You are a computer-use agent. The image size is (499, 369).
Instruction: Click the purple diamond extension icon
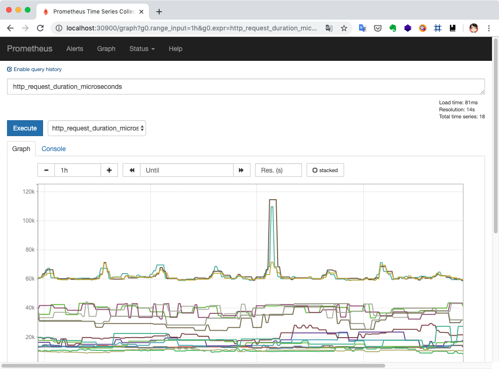point(408,28)
